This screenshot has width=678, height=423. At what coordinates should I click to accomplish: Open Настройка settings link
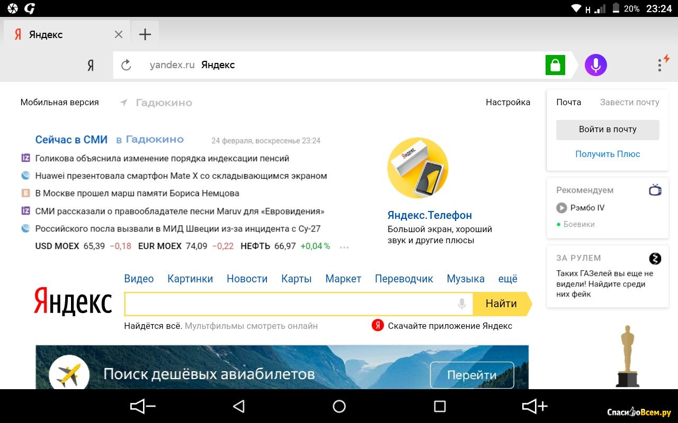(508, 102)
